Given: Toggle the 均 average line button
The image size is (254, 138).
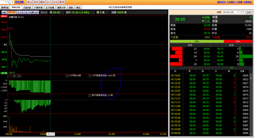Looking at the screenshot, I should coord(14,12).
